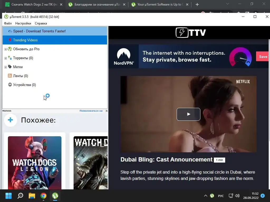Select Метки in the sidebar

click(18, 67)
